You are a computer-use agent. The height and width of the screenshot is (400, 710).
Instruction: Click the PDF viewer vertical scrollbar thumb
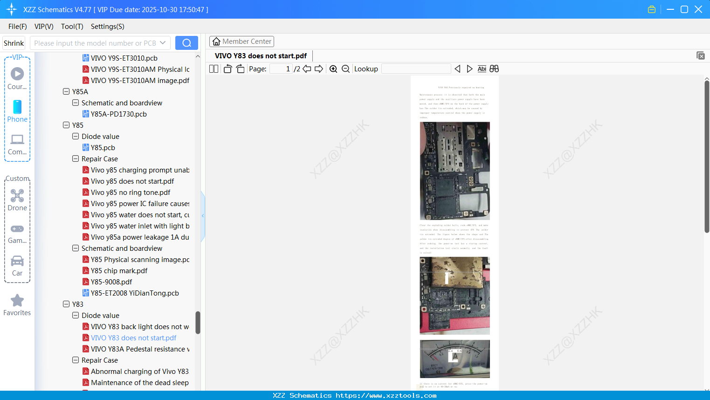[707, 157]
